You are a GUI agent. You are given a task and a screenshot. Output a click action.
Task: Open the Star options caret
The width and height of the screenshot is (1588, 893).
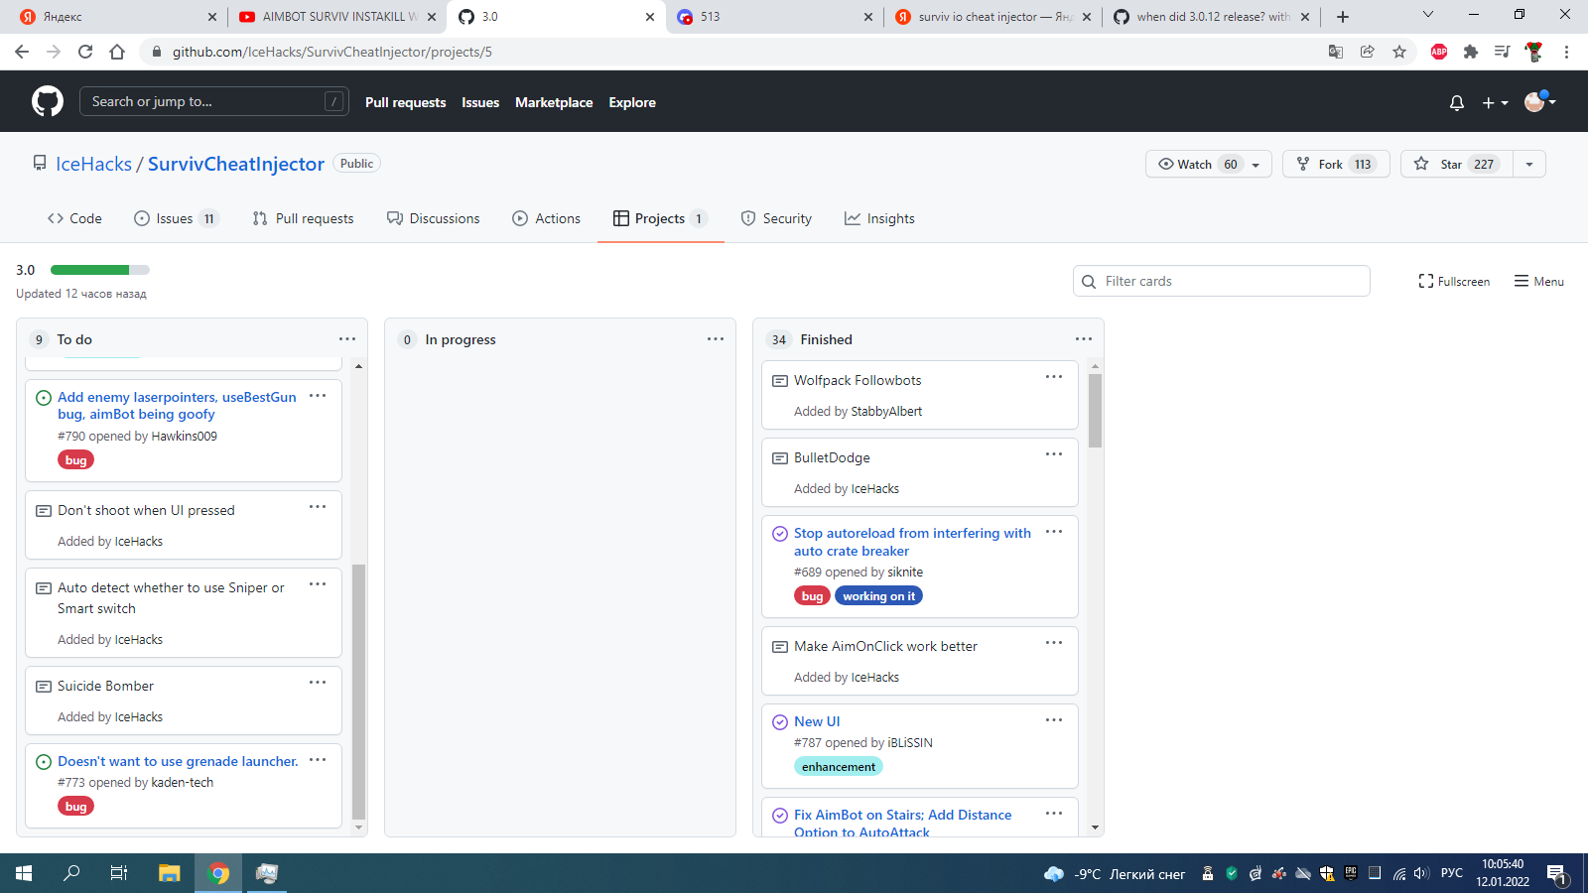pos(1528,164)
